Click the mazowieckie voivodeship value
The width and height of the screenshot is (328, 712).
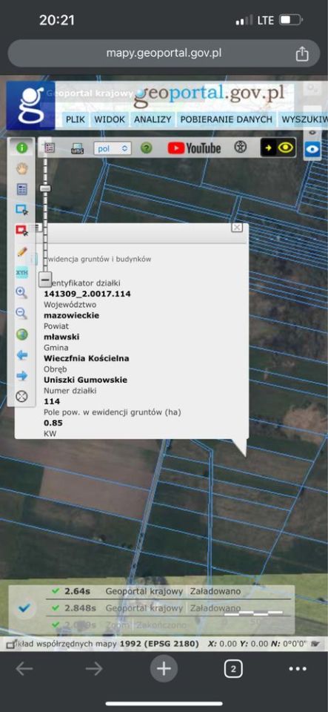tap(72, 315)
